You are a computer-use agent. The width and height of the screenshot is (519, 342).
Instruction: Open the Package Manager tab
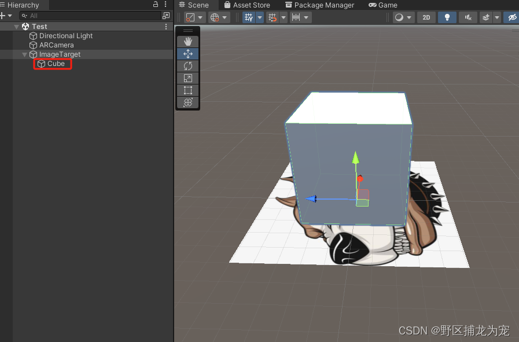pyautogui.click(x=320, y=5)
